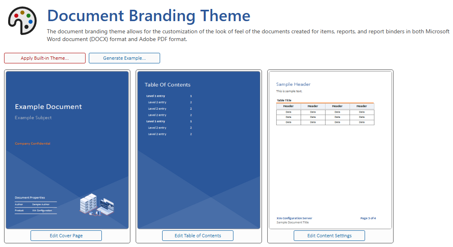Select the Document Branding Theme heading
Viewport: 453px width, 247px height.
click(149, 16)
